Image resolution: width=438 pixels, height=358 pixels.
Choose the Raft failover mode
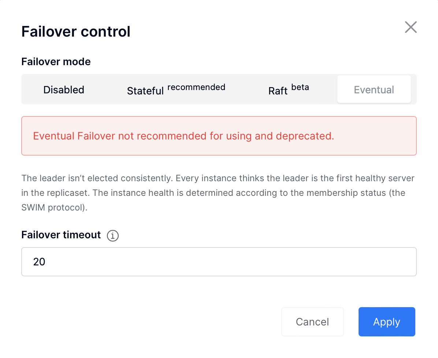(x=289, y=90)
